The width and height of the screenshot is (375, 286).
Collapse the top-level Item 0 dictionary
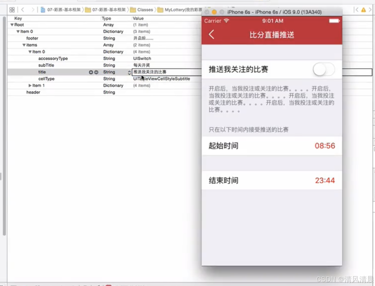click(x=18, y=31)
